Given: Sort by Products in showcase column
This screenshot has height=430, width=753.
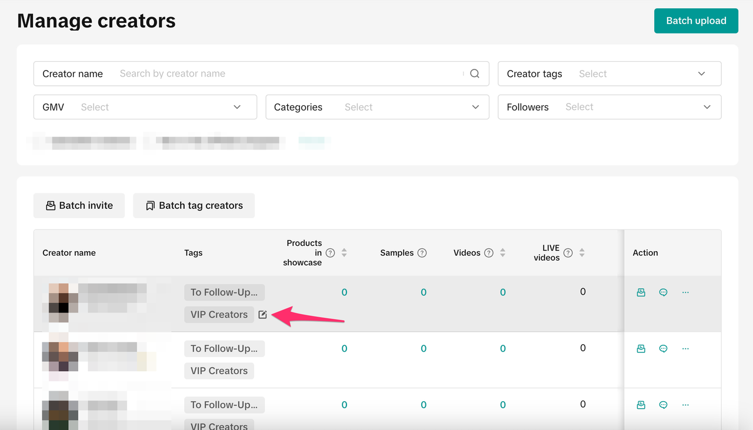Looking at the screenshot, I should point(344,253).
